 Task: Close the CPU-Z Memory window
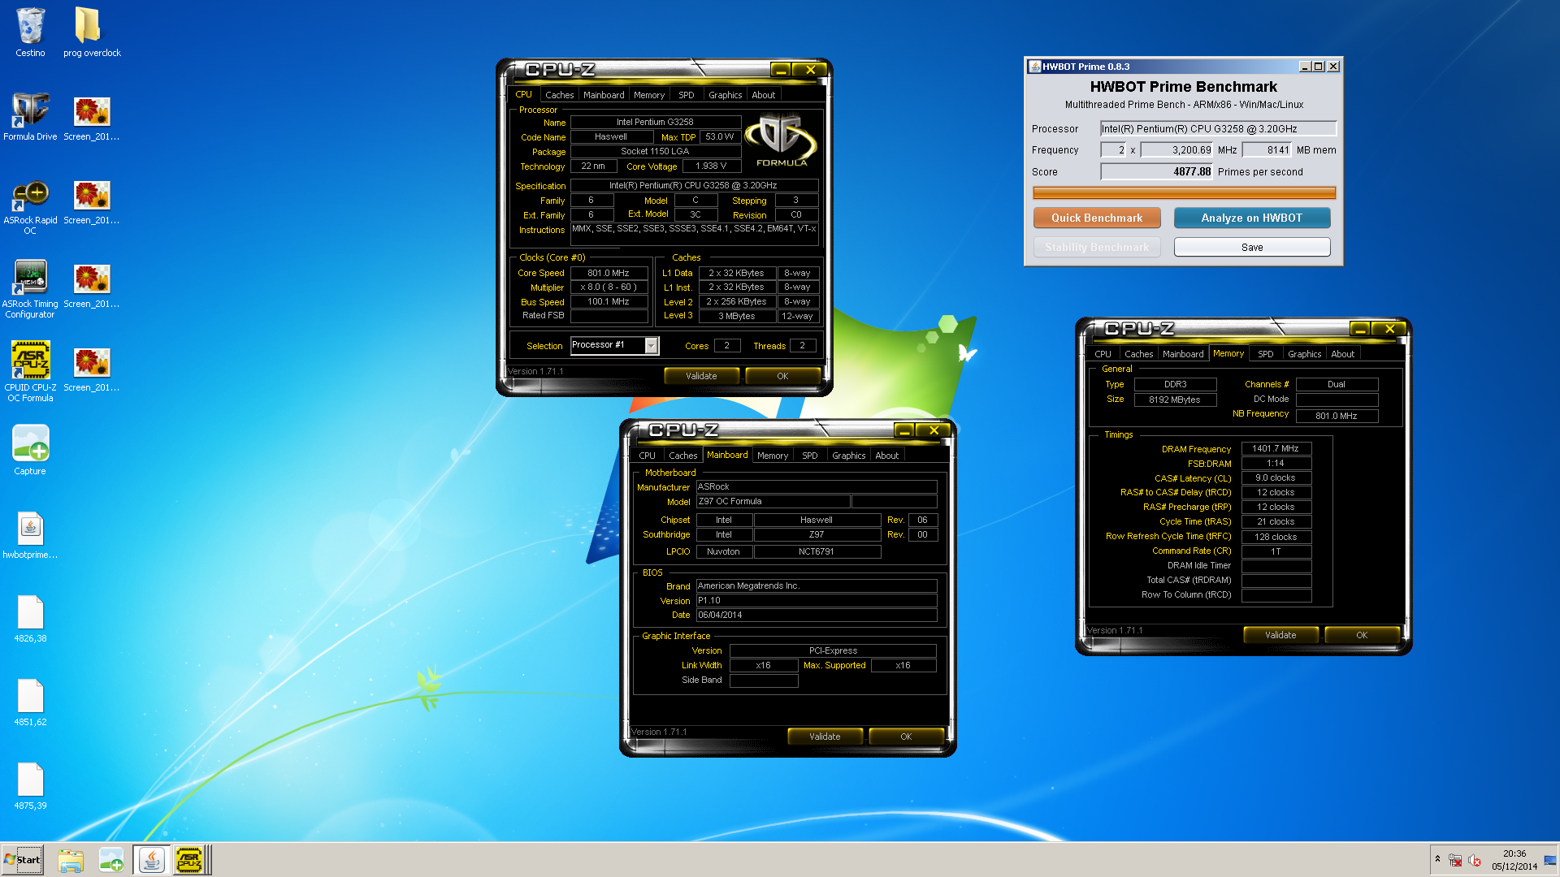[x=1390, y=329]
